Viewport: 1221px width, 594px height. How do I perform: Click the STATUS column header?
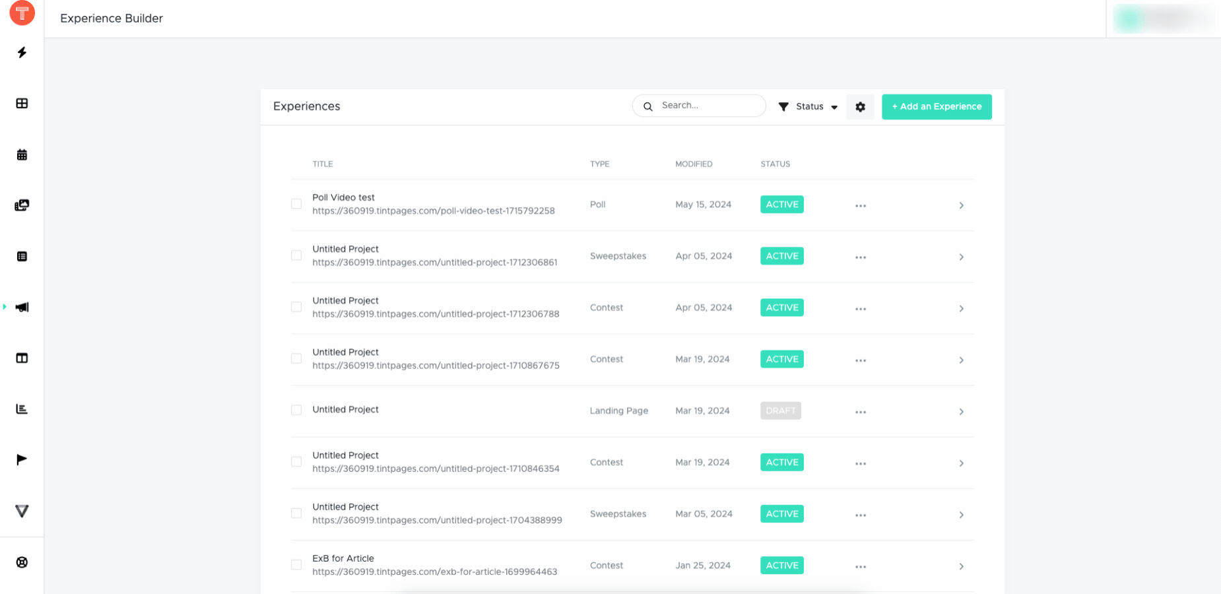775,164
